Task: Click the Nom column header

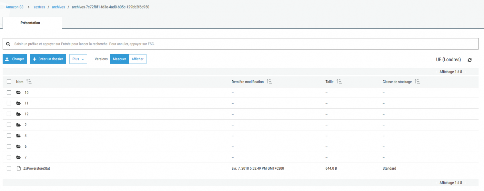Action: (x=20, y=82)
